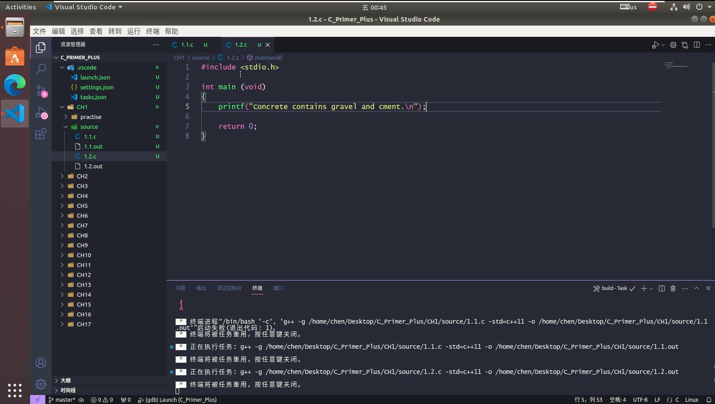Switch to the 调试控制台 debug console tab

[229, 288]
